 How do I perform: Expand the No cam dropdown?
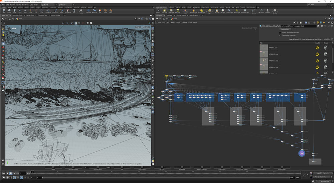click(x=146, y=27)
